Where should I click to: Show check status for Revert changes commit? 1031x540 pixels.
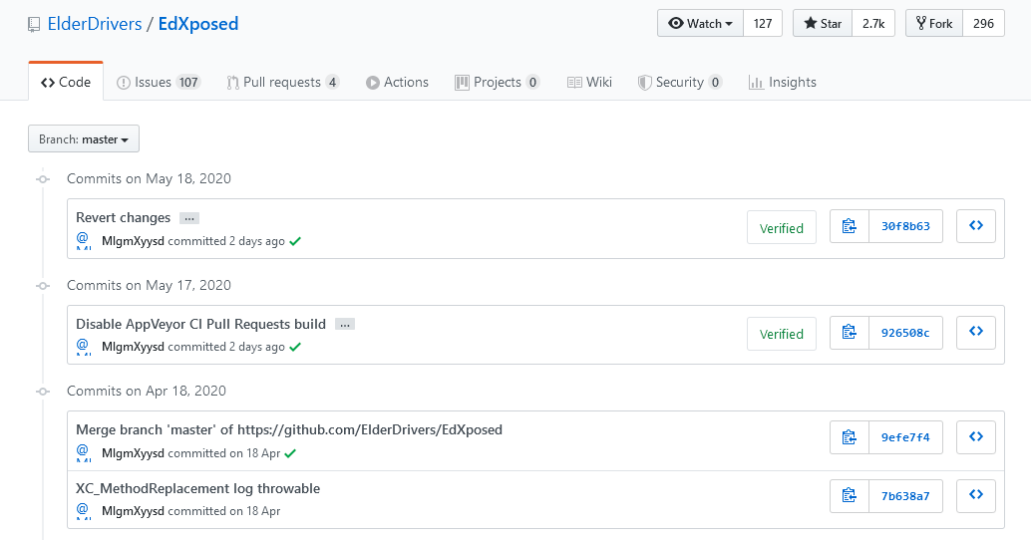295,241
